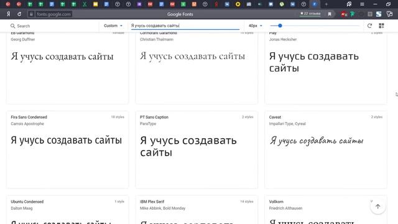Click the Christian Thalmann designer name
Image resolution: width=398 pixels, height=224 pixels.
(157, 39)
